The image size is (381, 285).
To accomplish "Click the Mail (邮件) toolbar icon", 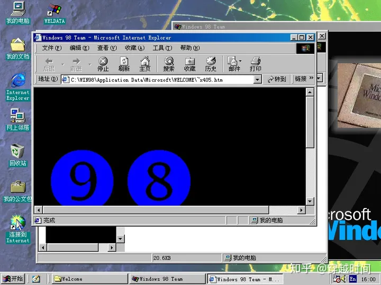I will (x=233, y=64).
